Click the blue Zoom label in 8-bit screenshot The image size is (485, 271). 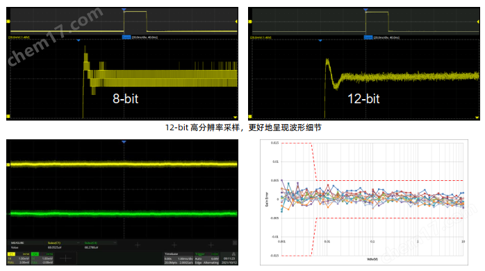click(126, 37)
